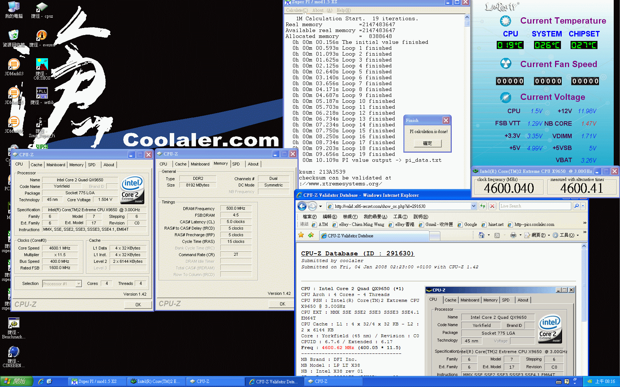Open the everest shortcut desktop icon
Image resolution: width=620 pixels, height=387 pixels.
(x=42, y=38)
